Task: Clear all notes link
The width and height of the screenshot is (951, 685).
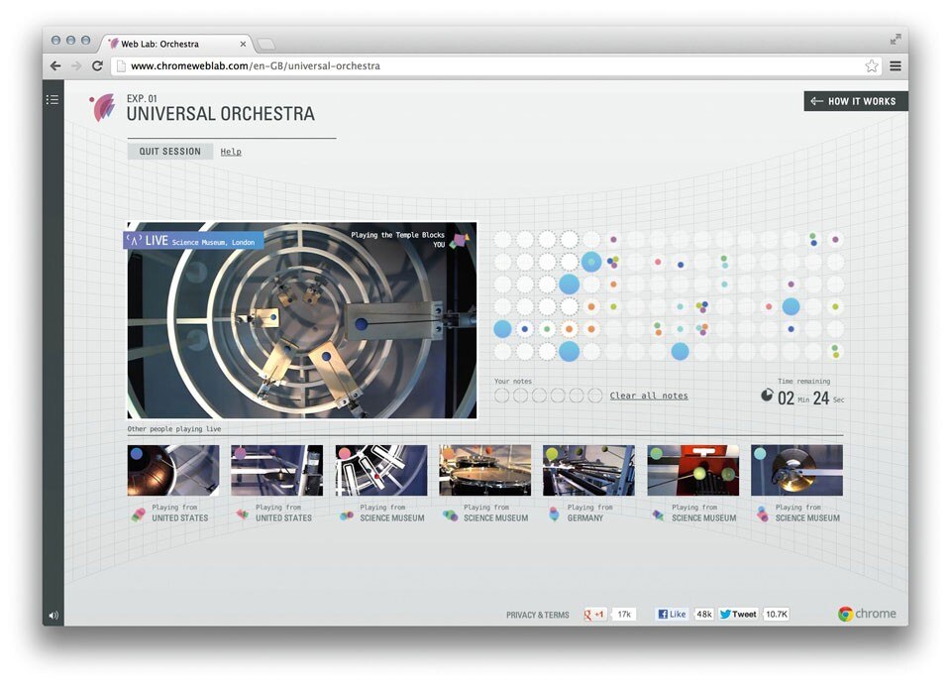Action: [648, 396]
